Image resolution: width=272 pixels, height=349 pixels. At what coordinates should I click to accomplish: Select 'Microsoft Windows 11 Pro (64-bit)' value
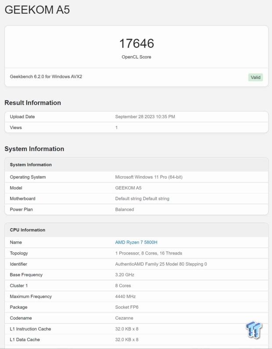coord(149,177)
